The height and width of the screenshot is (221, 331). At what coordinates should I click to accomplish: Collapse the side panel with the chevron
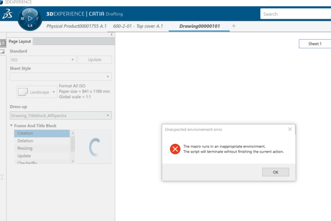tap(112, 34)
